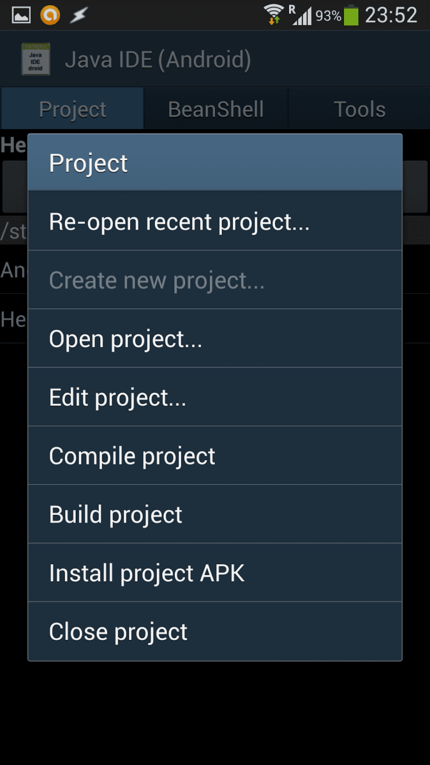Tap the green battery icon

point(351,15)
